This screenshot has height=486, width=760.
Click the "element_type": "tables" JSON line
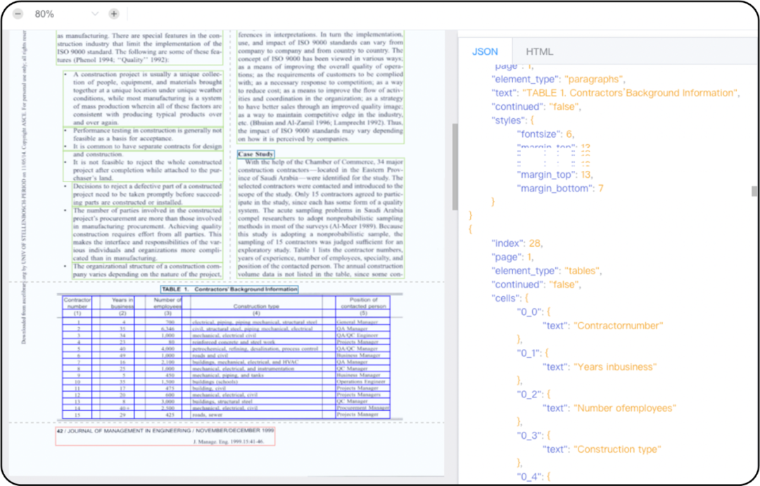(546, 271)
